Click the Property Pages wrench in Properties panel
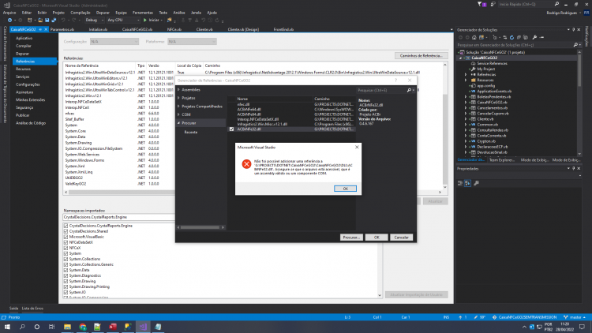 coord(477,183)
